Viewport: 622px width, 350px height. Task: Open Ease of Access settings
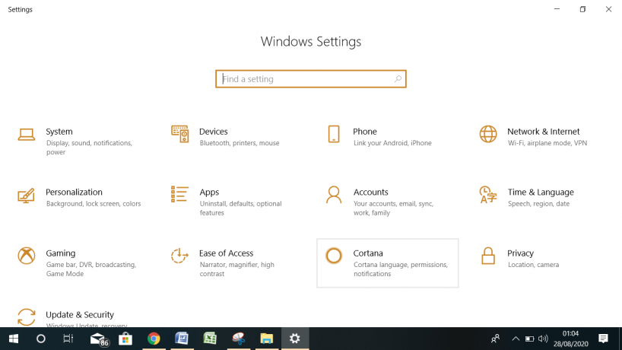click(x=226, y=254)
